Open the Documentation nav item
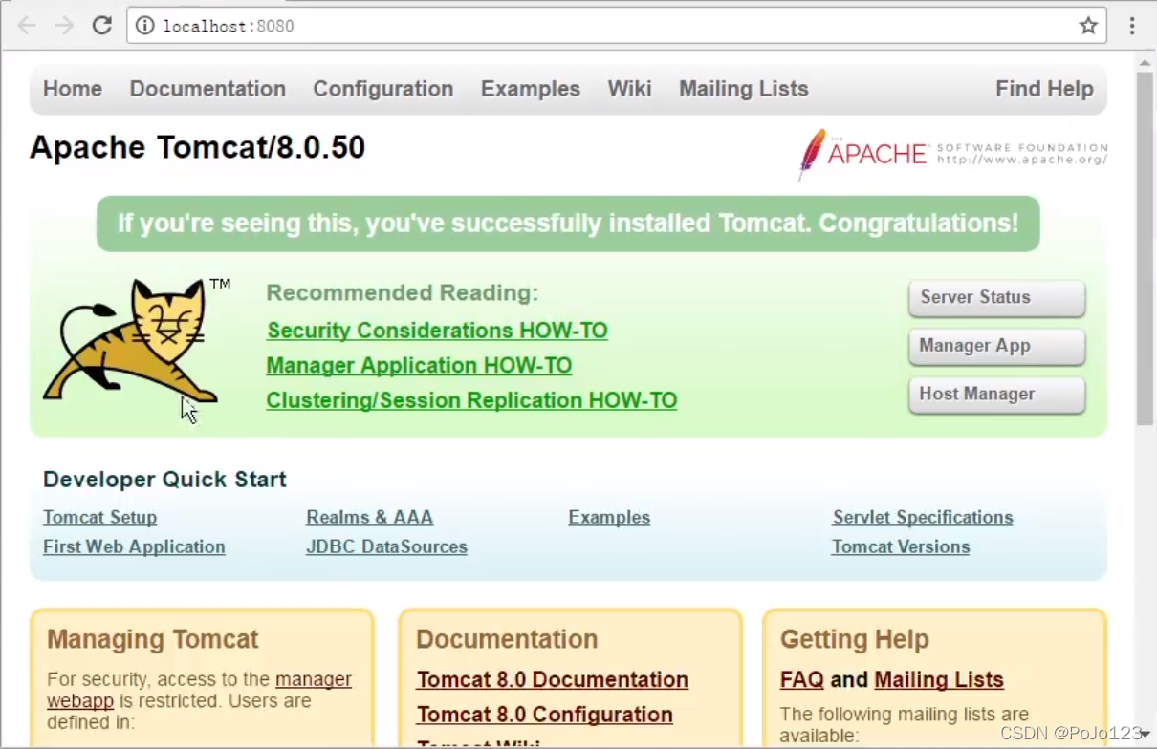The width and height of the screenshot is (1157, 749). 207,89
